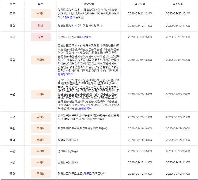Click 주의보 badge dated 2020-08-20 16:00
Image resolution: width=198 pixels, height=180 pixels.
click(x=40, y=94)
